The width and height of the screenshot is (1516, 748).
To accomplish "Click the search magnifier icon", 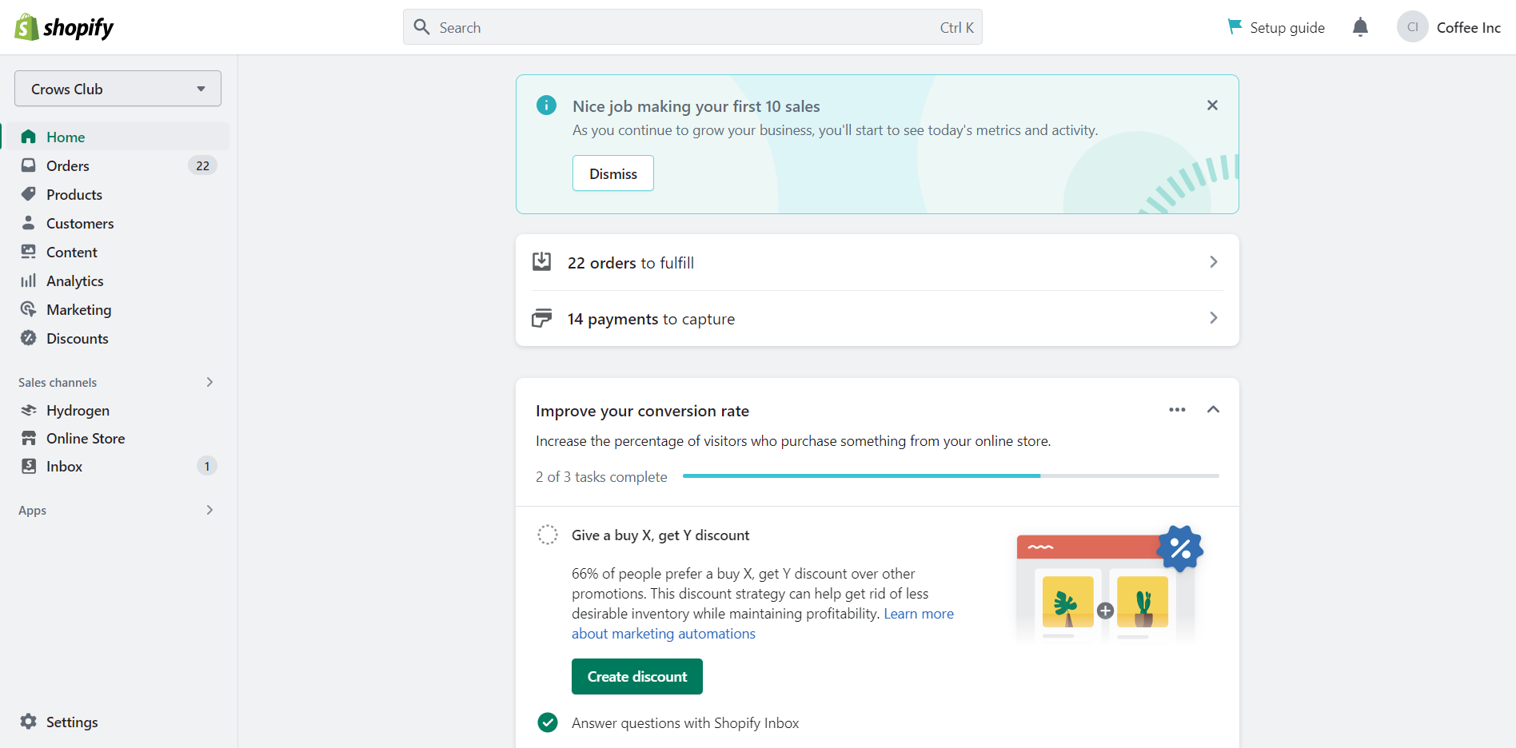I will tap(421, 27).
